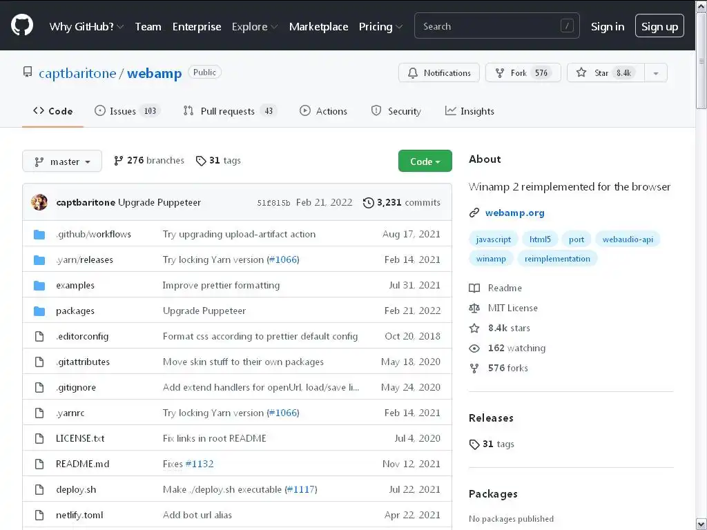This screenshot has height=530, width=707.
Task: Click the file icon for .gitignore
Action: point(39,387)
